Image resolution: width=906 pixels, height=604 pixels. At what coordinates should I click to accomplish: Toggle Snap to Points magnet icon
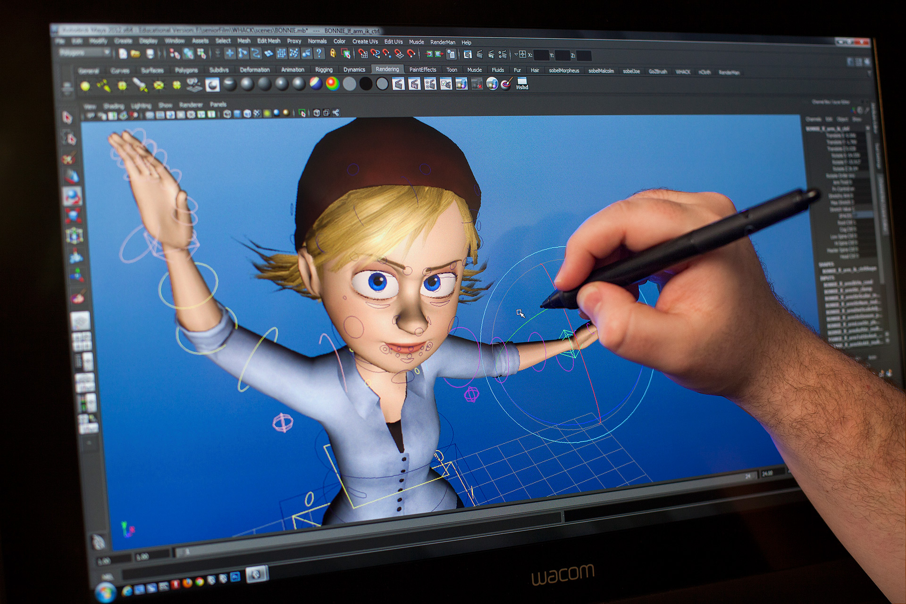point(387,54)
